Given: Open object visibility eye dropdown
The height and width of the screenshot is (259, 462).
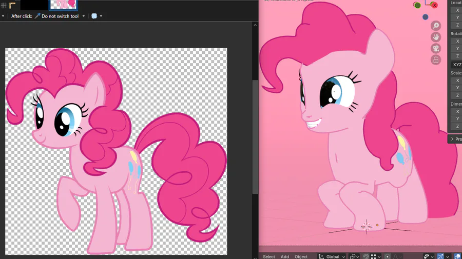Looking at the screenshot, I should 428,256.
